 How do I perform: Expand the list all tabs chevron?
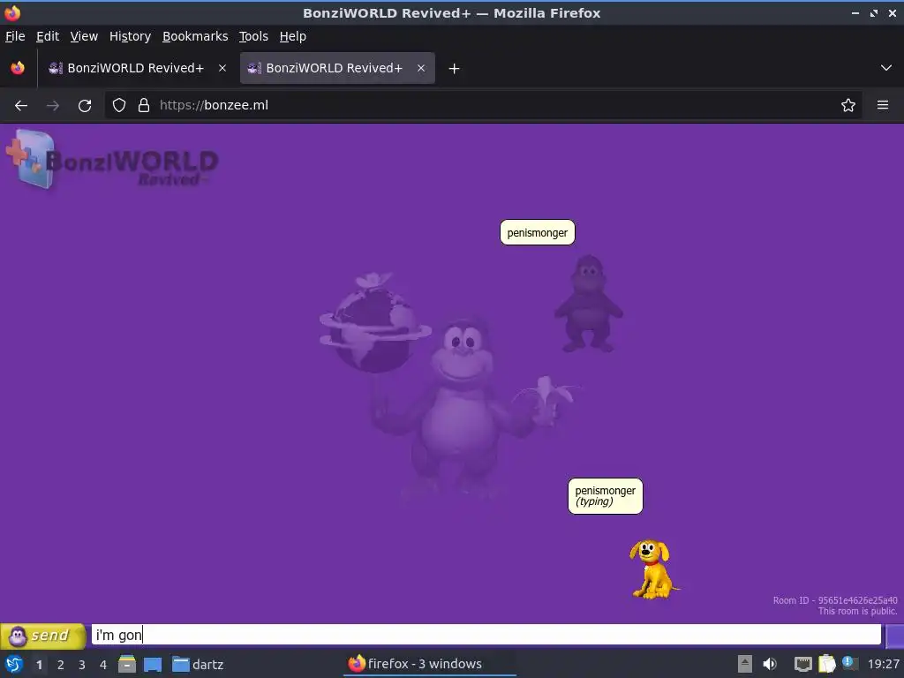[886, 68]
